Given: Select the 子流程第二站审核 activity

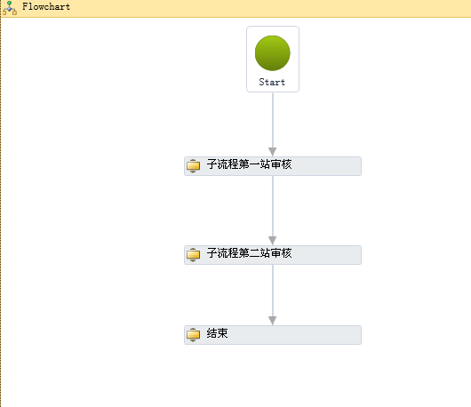Looking at the screenshot, I should coord(273,255).
